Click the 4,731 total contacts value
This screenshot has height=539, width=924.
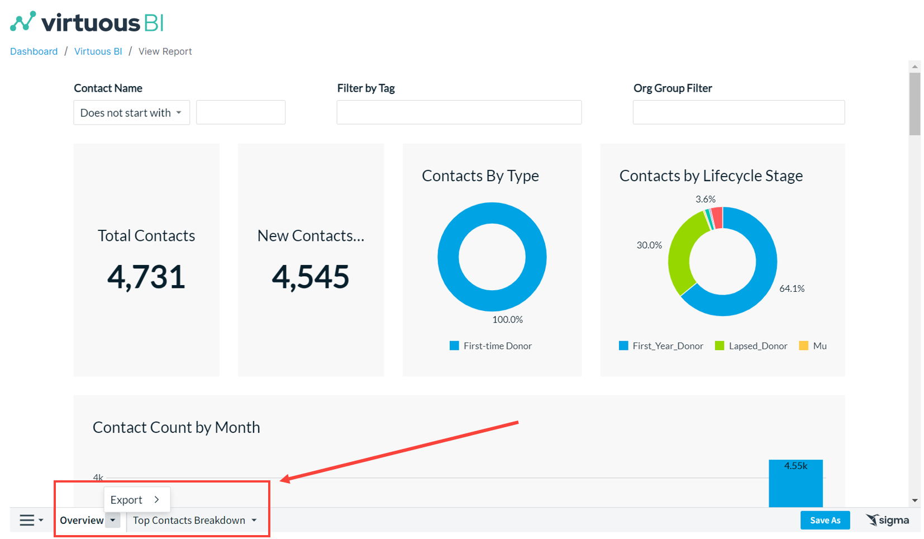point(146,277)
